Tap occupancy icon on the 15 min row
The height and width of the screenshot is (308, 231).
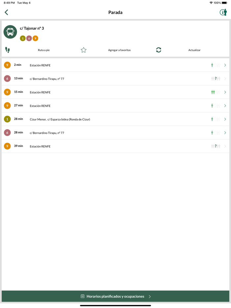point(215,92)
